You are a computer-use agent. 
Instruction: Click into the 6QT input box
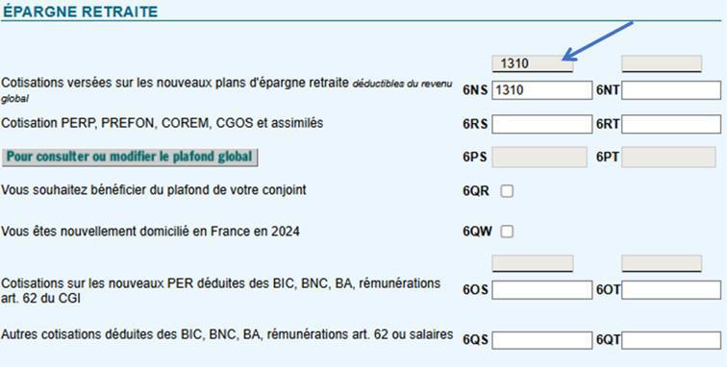[671, 340]
